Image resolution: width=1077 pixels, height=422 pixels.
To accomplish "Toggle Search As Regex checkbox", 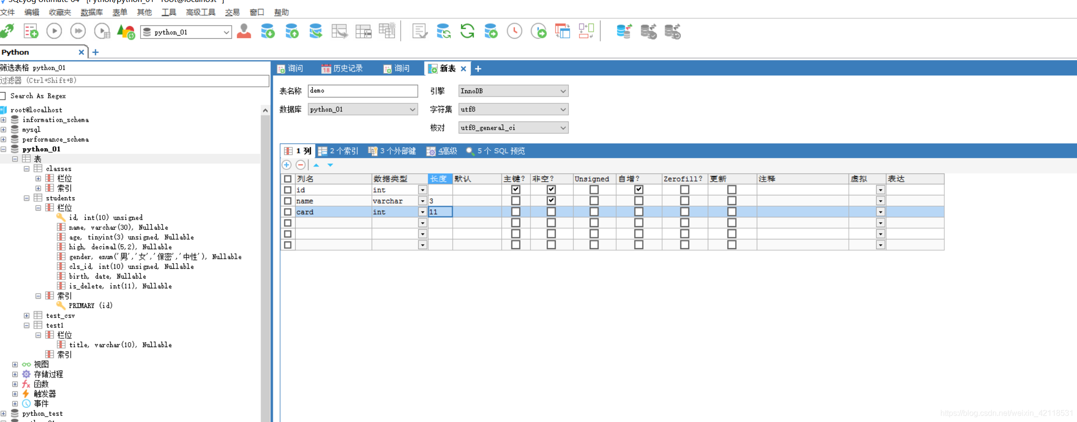I will (3, 96).
